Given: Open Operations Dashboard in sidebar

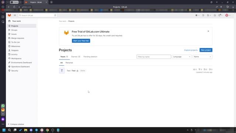Looking at the screenshot, I should tap(22, 66).
